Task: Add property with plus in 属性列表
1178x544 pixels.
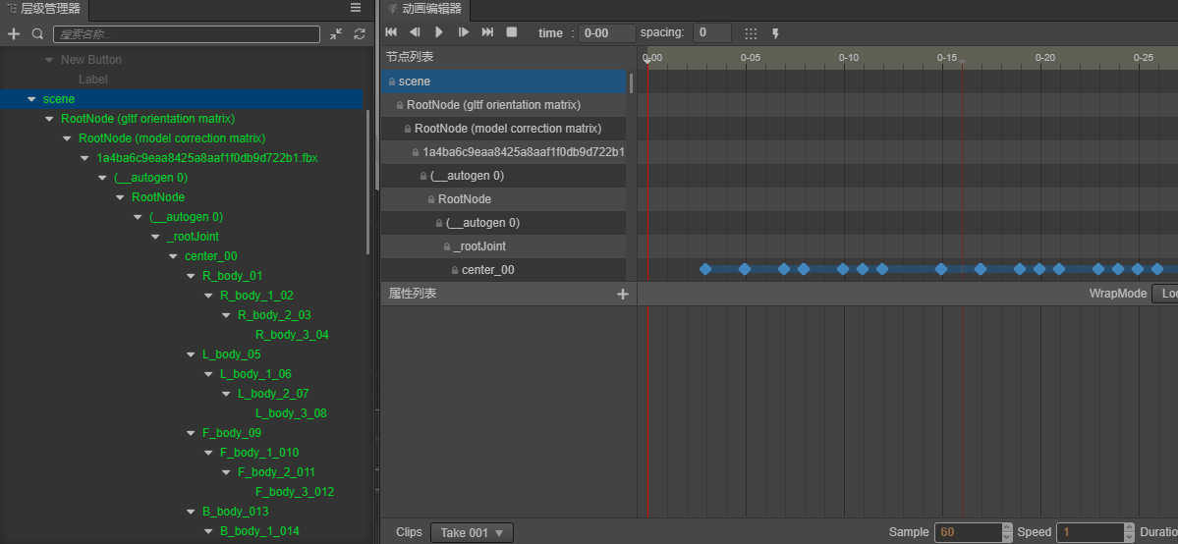Action: click(x=622, y=294)
